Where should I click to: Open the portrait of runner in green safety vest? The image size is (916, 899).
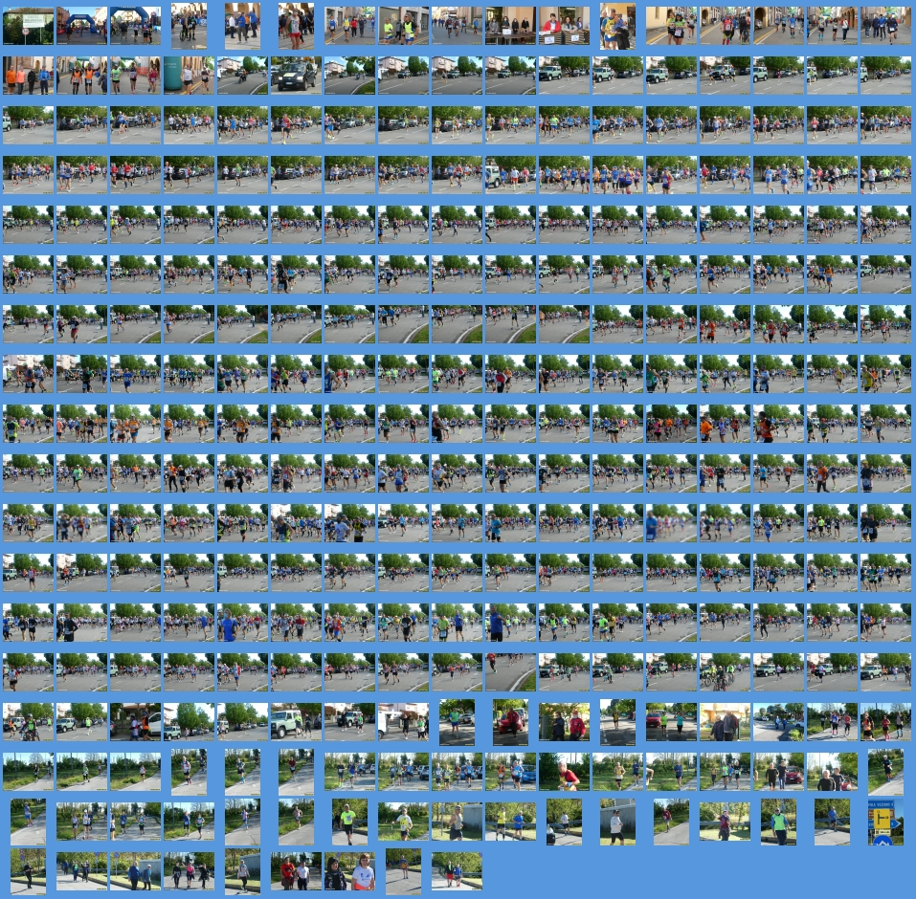pyautogui.click(x=778, y=822)
